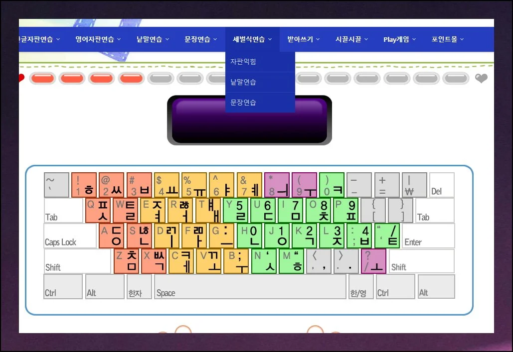Screen dimensions: 513x352
Task: Open the 받아쓰기 dropdown menu
Action: (x=303, y=39)
